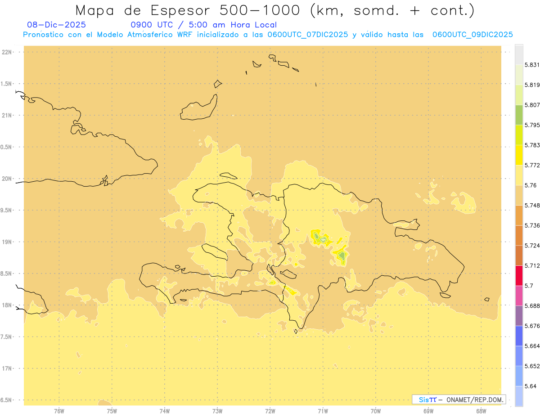Click the 69W longitude label

(428, 411)
